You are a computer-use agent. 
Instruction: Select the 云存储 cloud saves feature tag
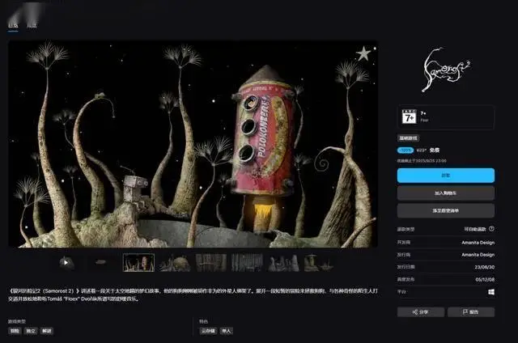[x=208, y=331]
